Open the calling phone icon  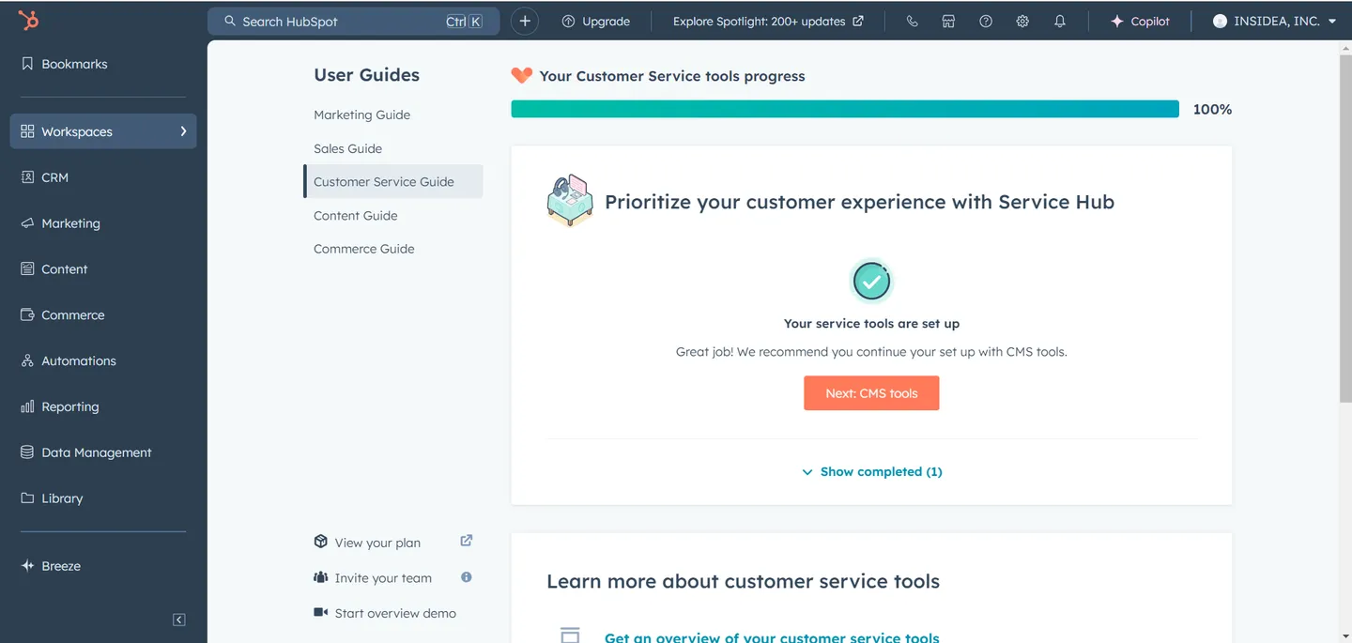pyautogui.click(x=912, y=21)
